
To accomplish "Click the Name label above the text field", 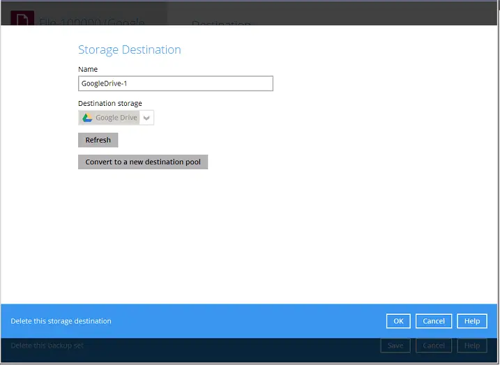I will click(x=88, y=70).
